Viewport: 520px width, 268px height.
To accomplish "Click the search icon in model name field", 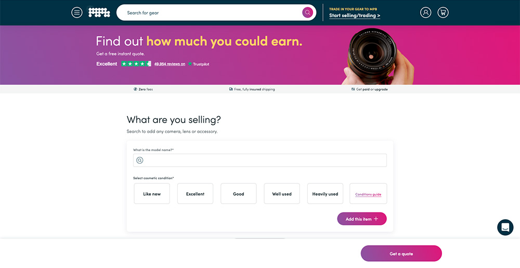I will click(x=140, y=160).
